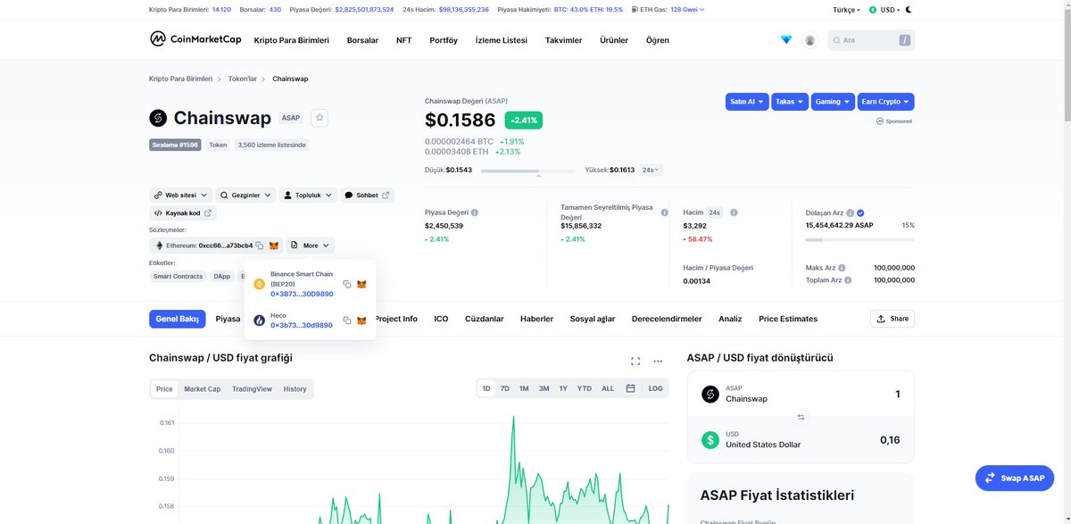
Task: Click the Binance Smart Chain logo
Action: [x=260, y=284]
